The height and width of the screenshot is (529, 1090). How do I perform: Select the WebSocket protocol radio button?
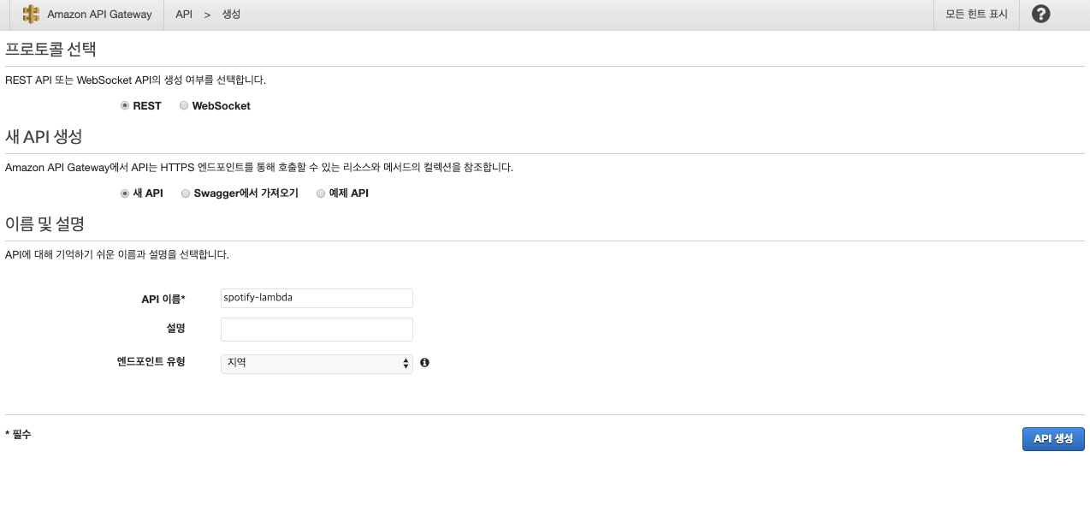[184, 106]
